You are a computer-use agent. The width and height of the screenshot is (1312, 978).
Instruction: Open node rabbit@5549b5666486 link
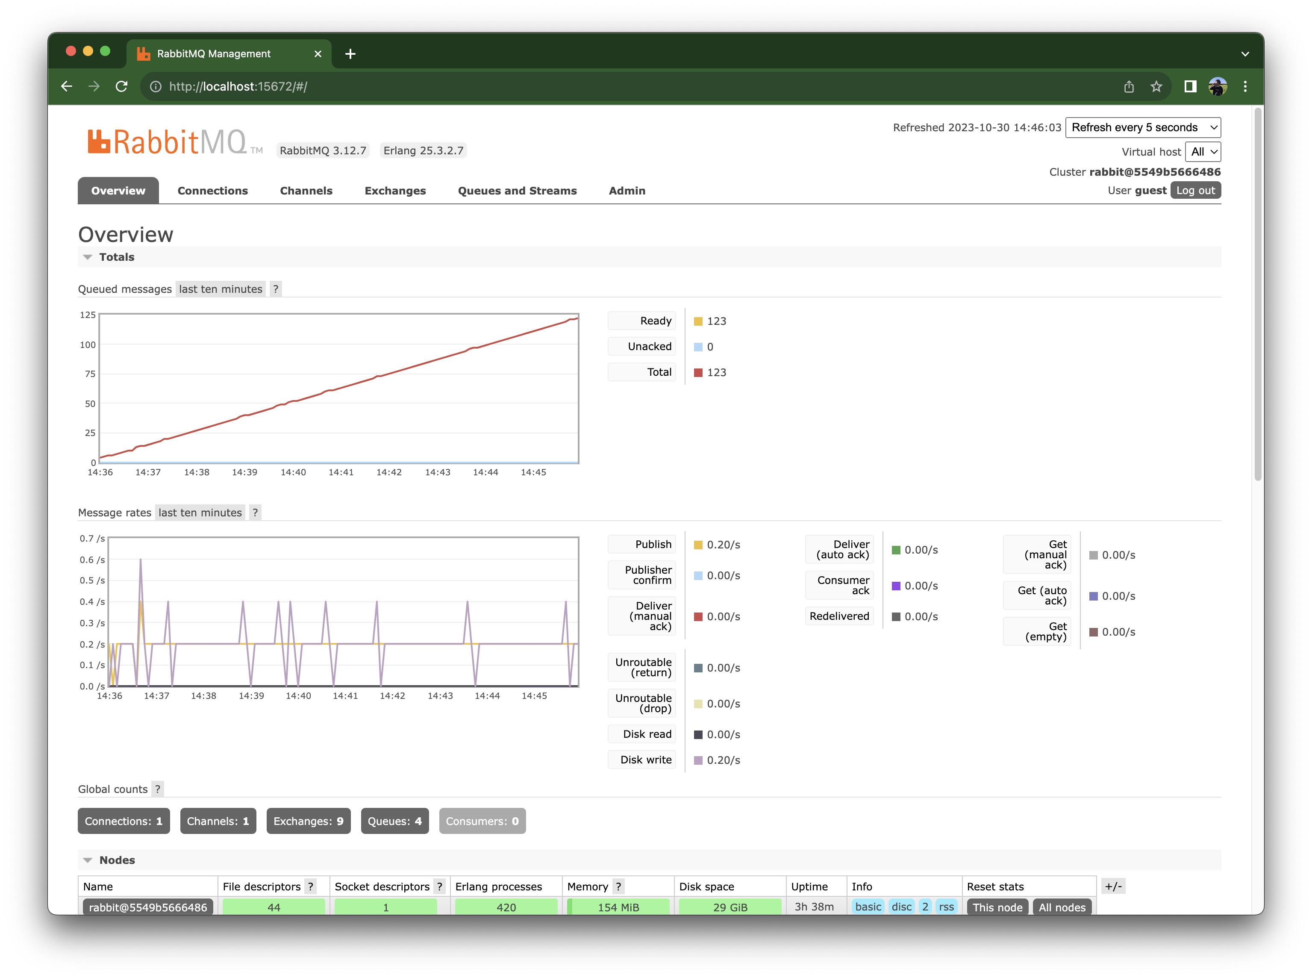[148, 907]
